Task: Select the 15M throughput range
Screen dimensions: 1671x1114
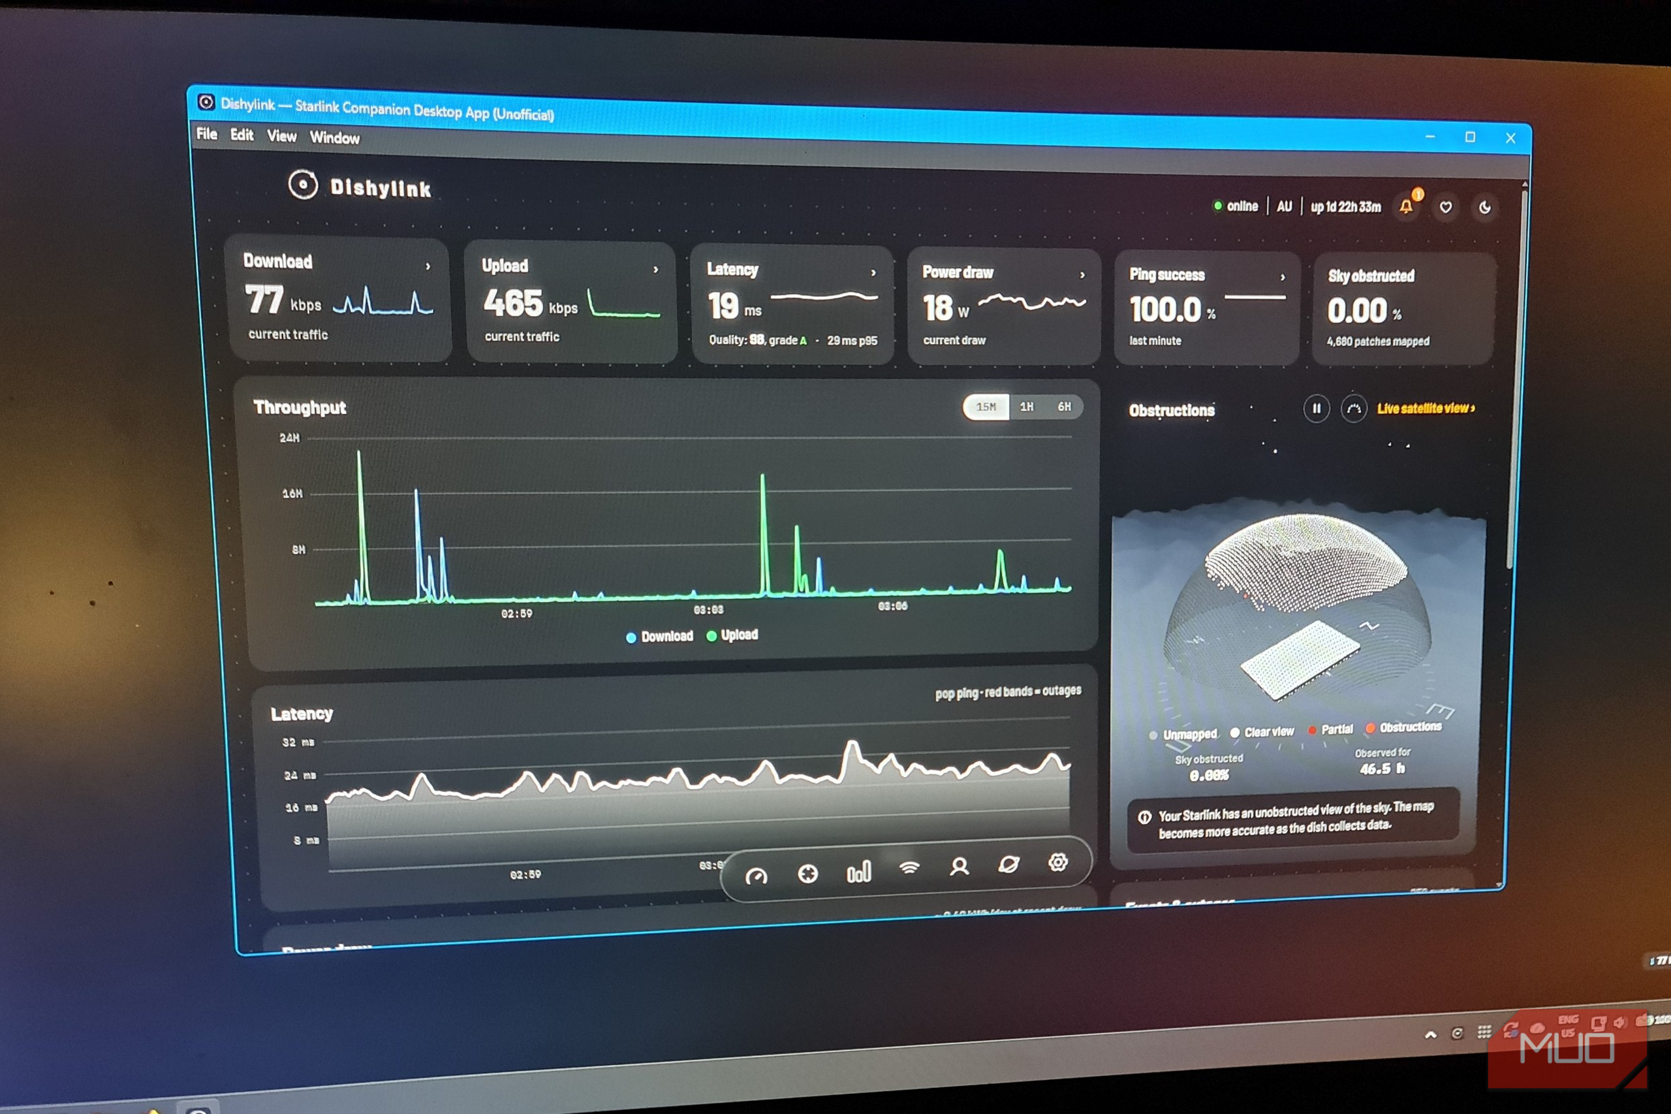Action: pos(986,407)
